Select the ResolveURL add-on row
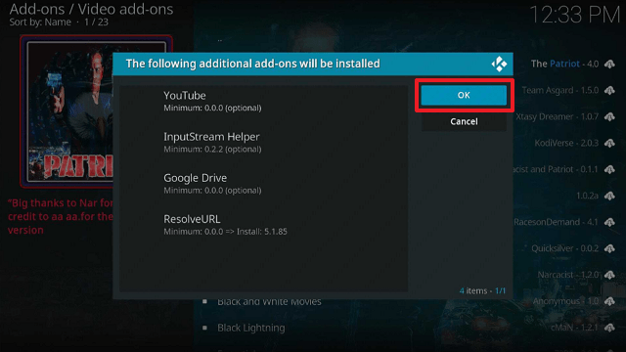 263,224
